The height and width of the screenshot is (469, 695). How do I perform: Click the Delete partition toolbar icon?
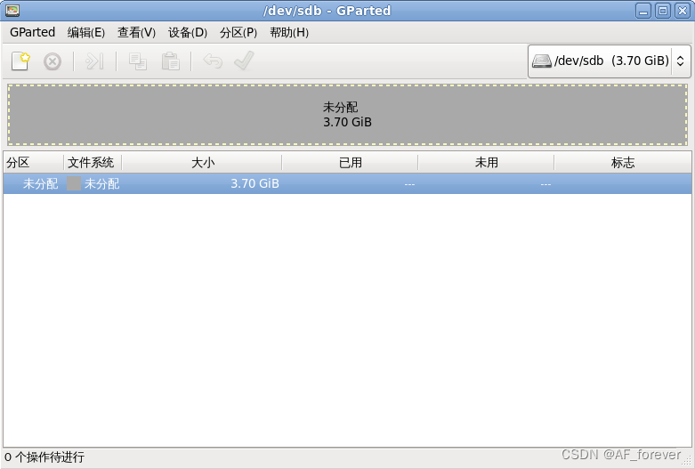coord(53,61)
